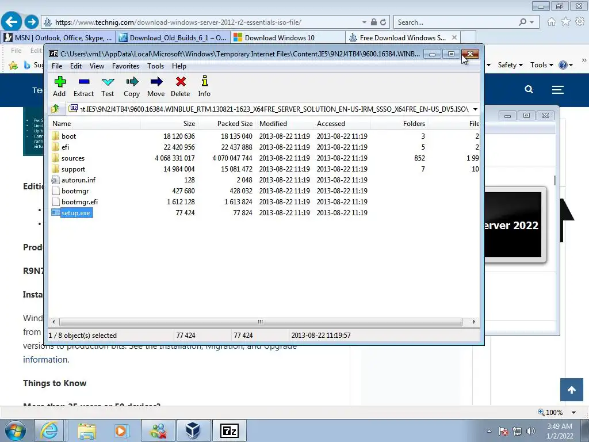Click in the browser Search box

[x=456, y=22]
